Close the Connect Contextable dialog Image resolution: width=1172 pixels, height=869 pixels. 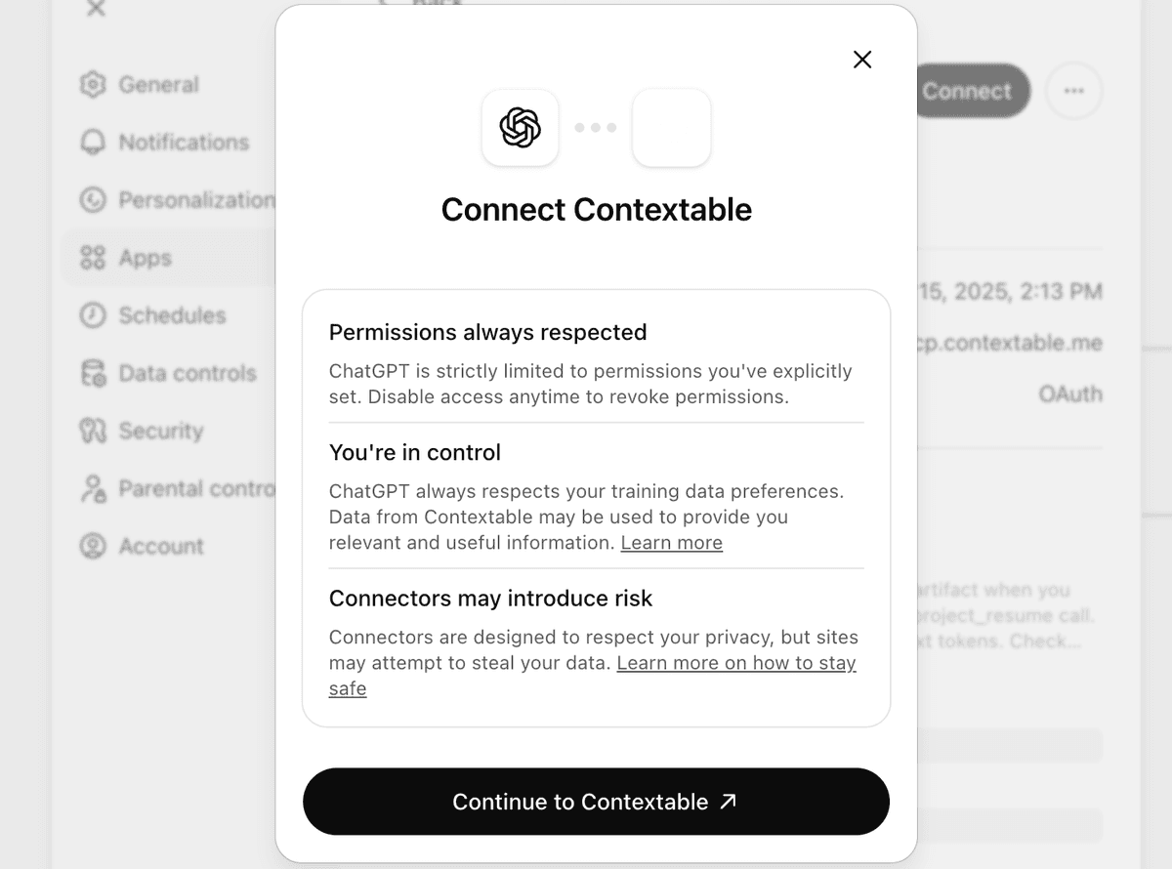(x=862, y=60)
